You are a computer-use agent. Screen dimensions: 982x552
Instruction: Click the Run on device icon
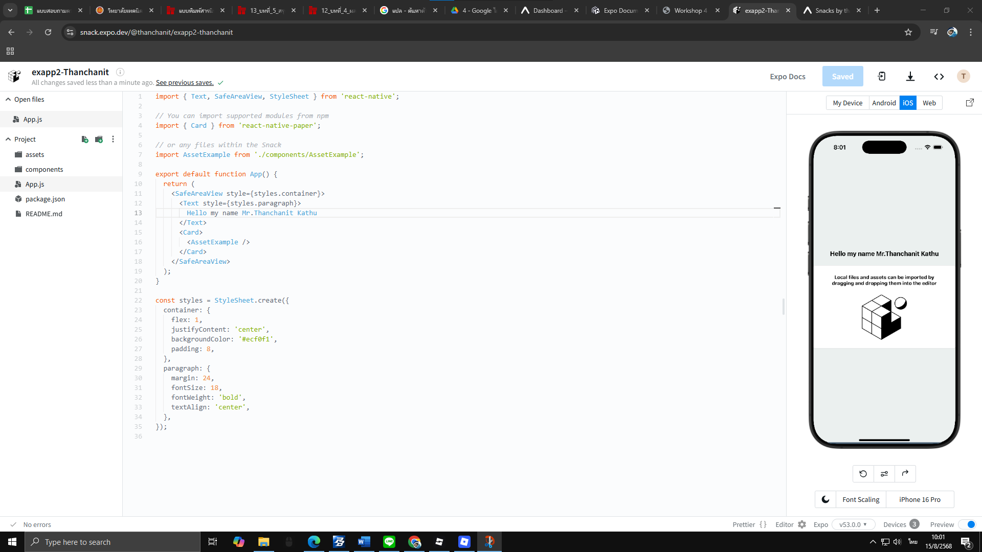tap(882, 76)
